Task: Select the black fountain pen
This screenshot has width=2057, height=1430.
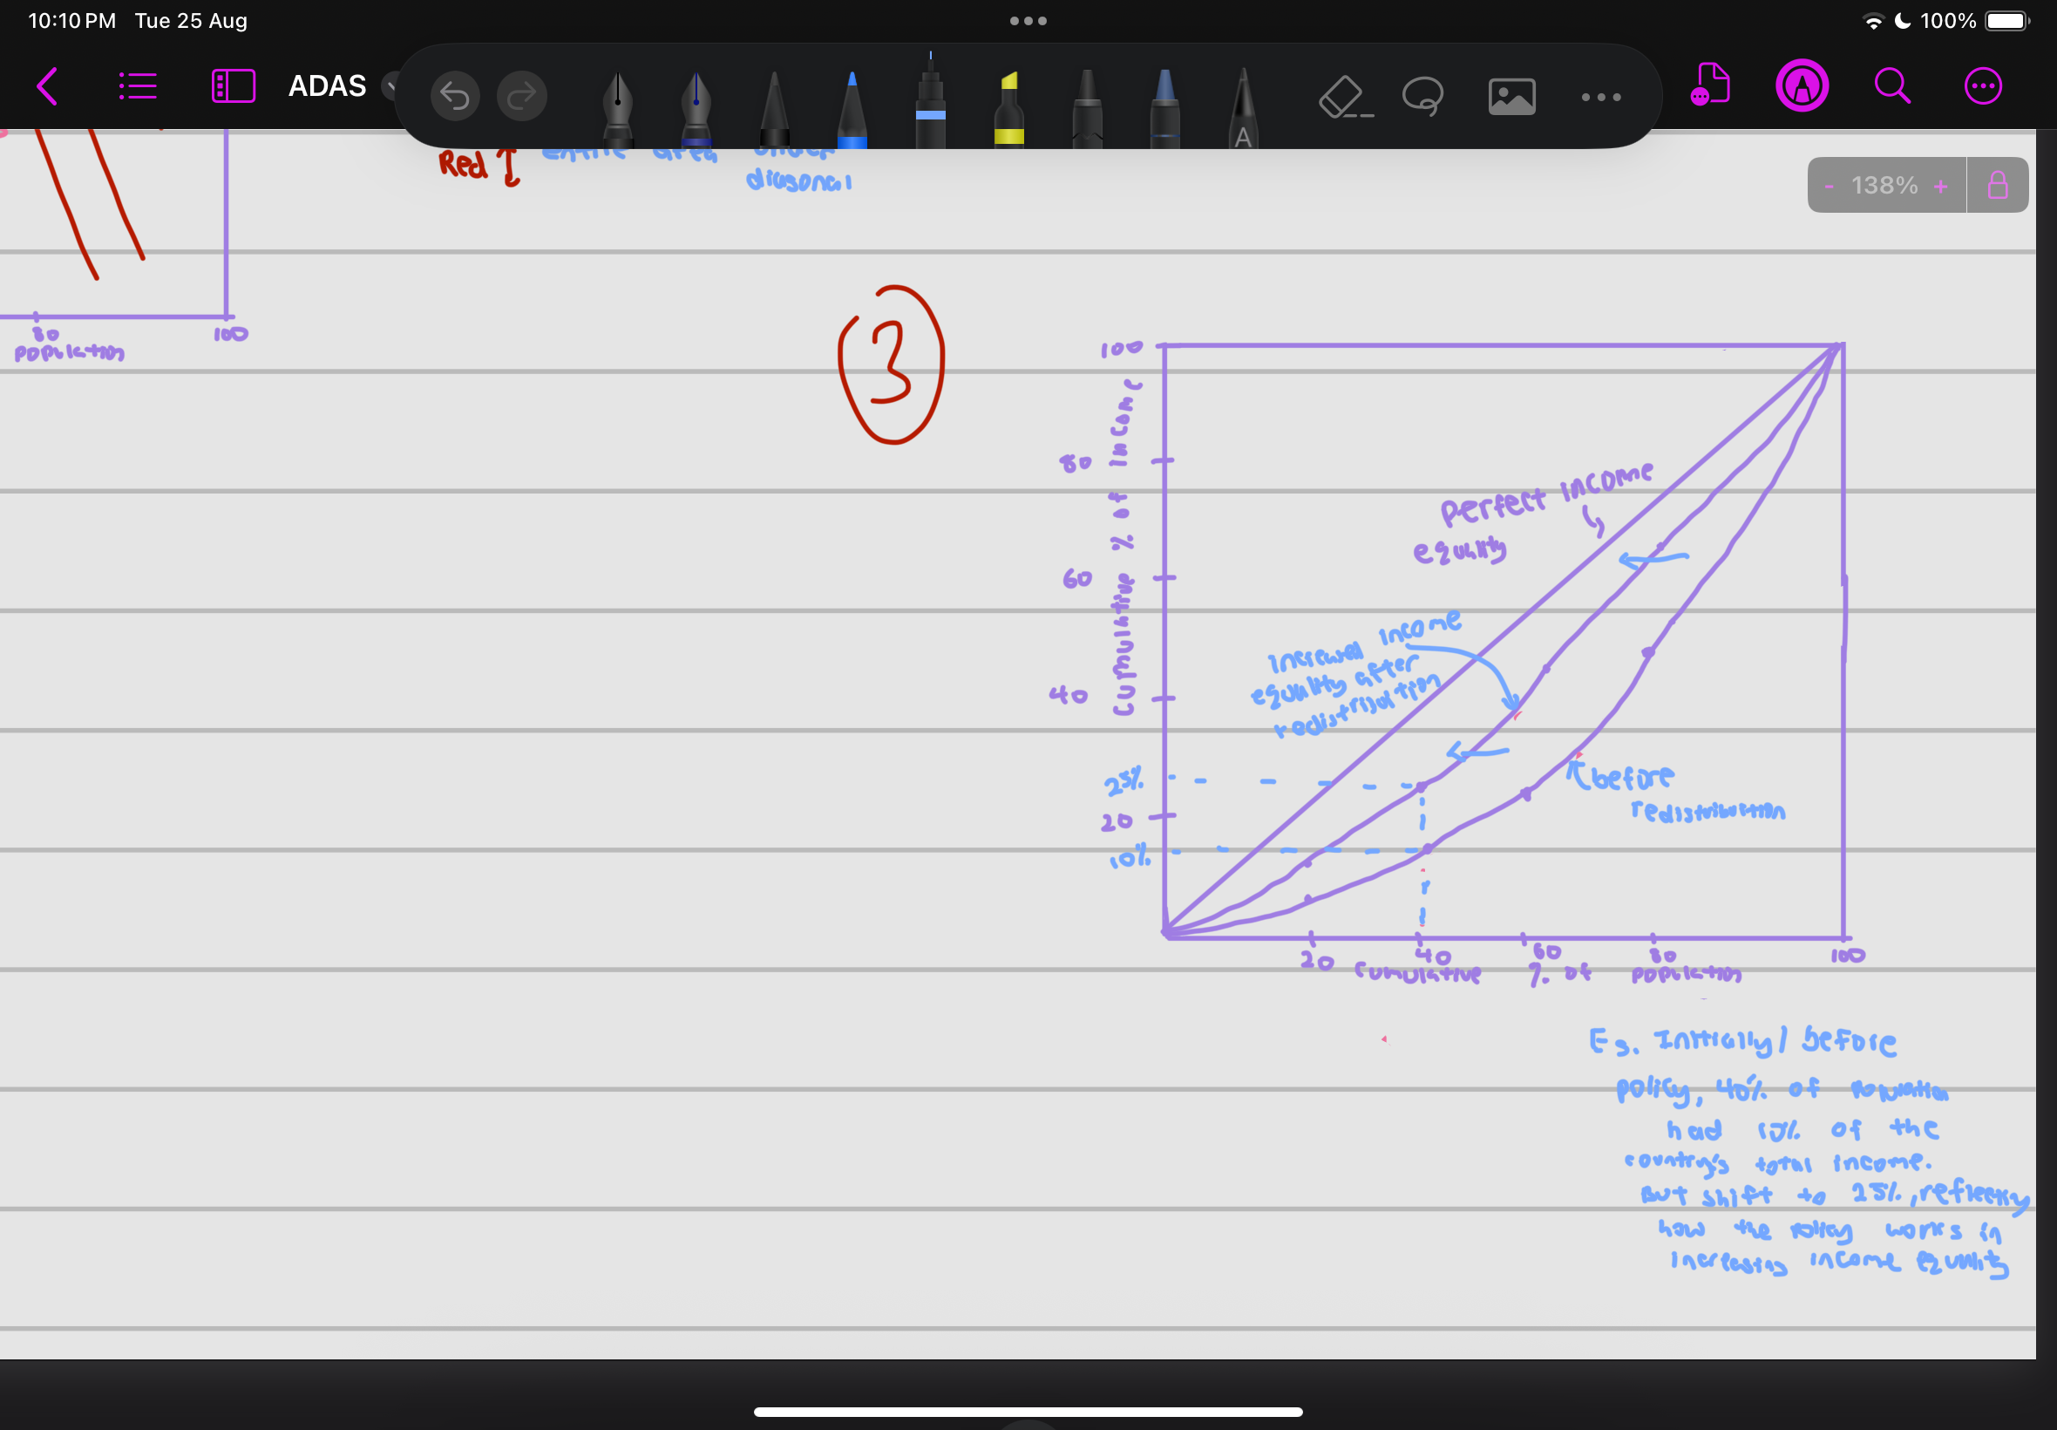Action: (x=618, y=108)
